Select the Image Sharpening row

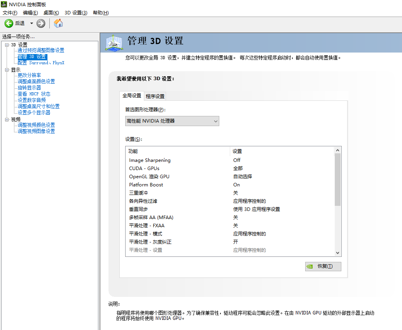(x=230, y=160)
